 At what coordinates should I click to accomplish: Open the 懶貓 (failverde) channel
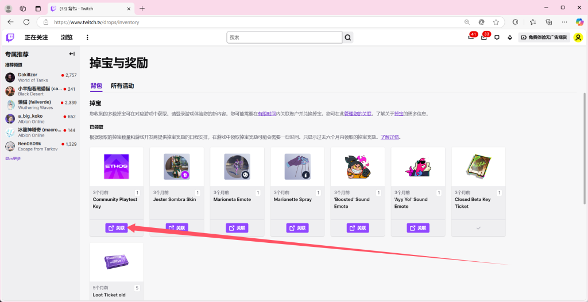[41, 104]
